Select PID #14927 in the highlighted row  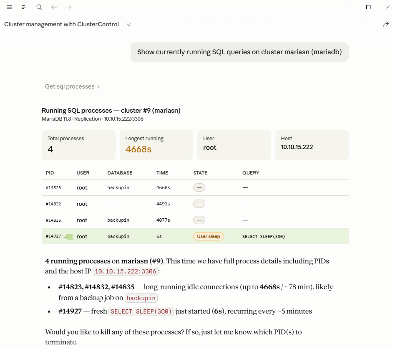pyautogui.click(x=53, y=236)
